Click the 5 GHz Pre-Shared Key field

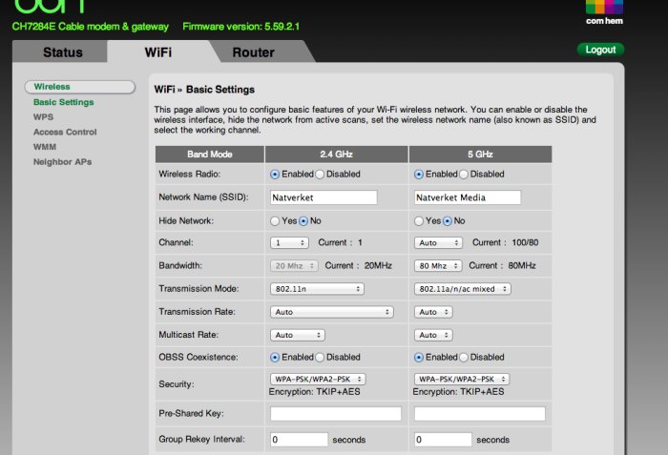pyautogui.click(x=480, y=414)
